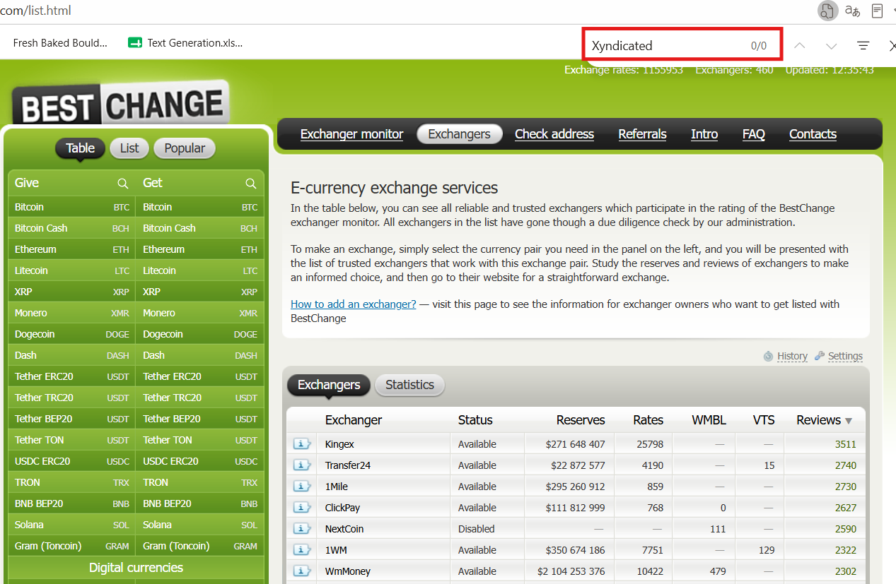
Task: Open Exchanger monitor menu item
Action: click(351, 134)
